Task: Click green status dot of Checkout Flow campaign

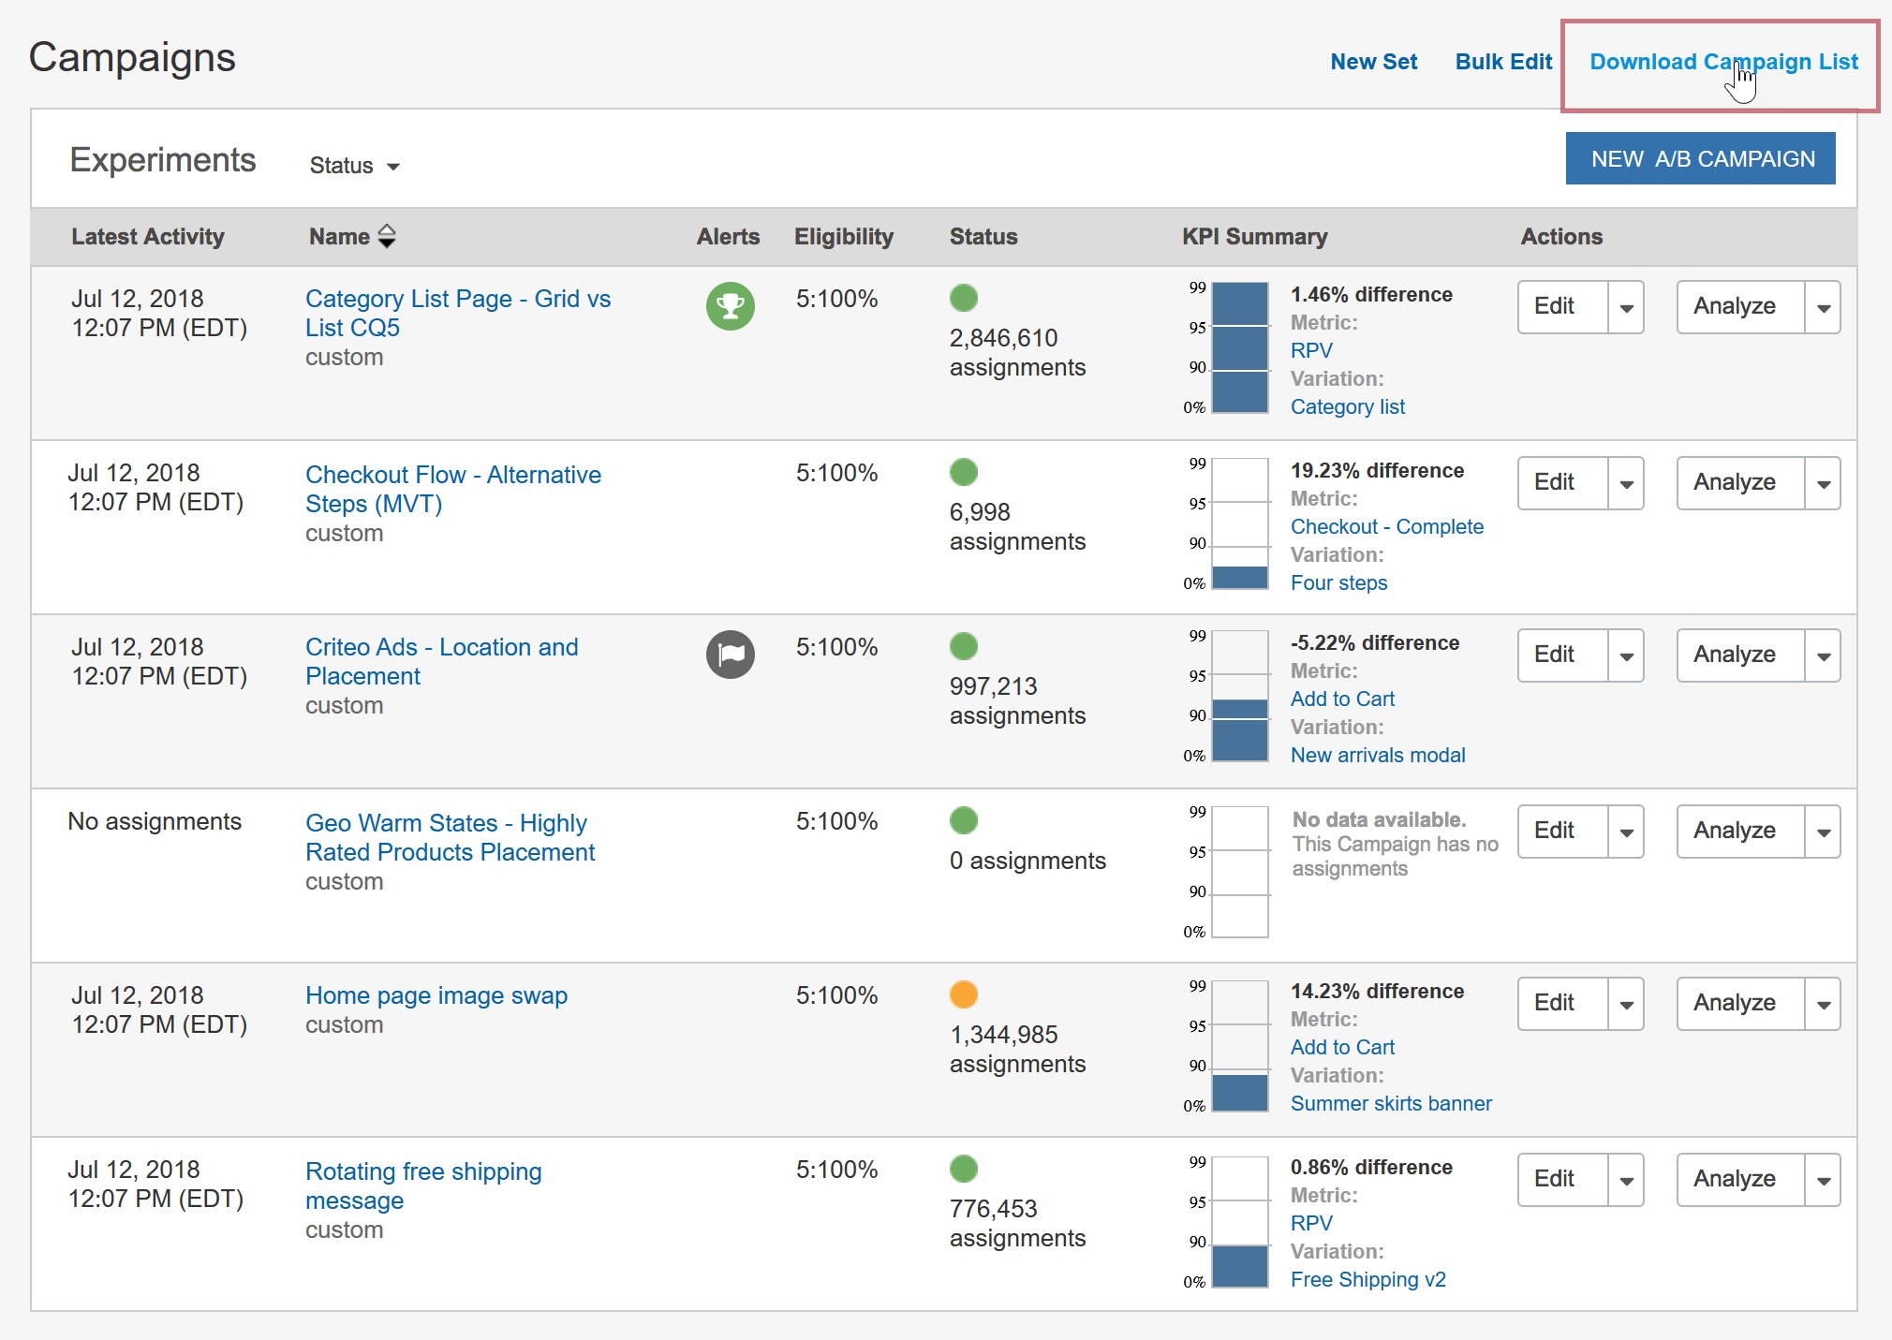Action: (964, 472)
